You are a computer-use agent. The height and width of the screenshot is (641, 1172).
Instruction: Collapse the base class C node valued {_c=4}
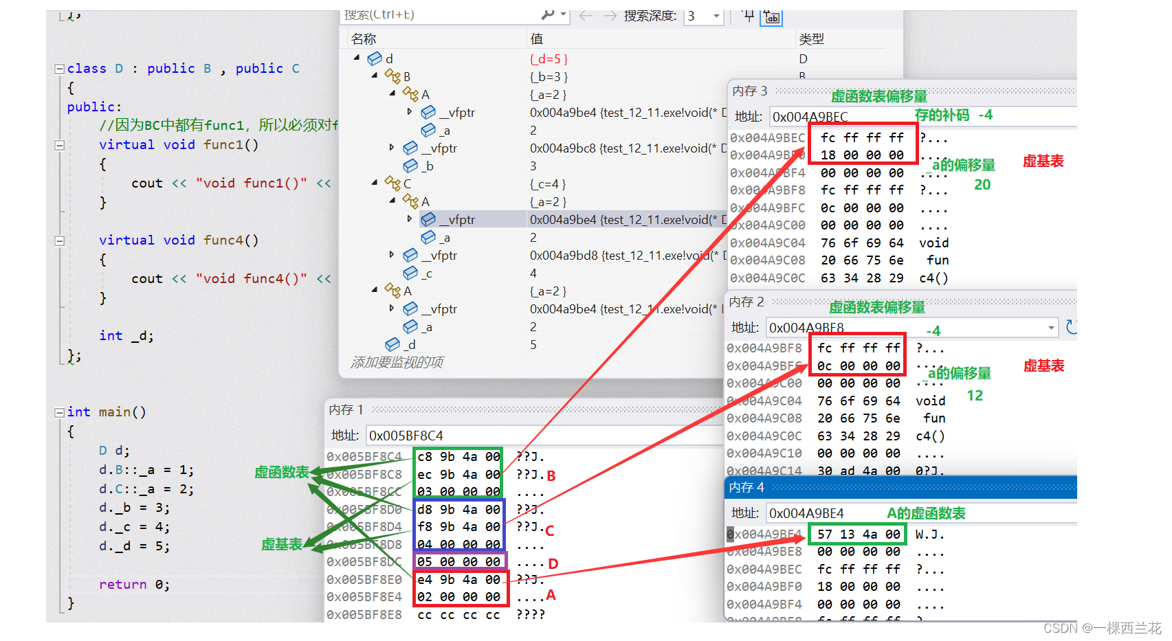375,183
